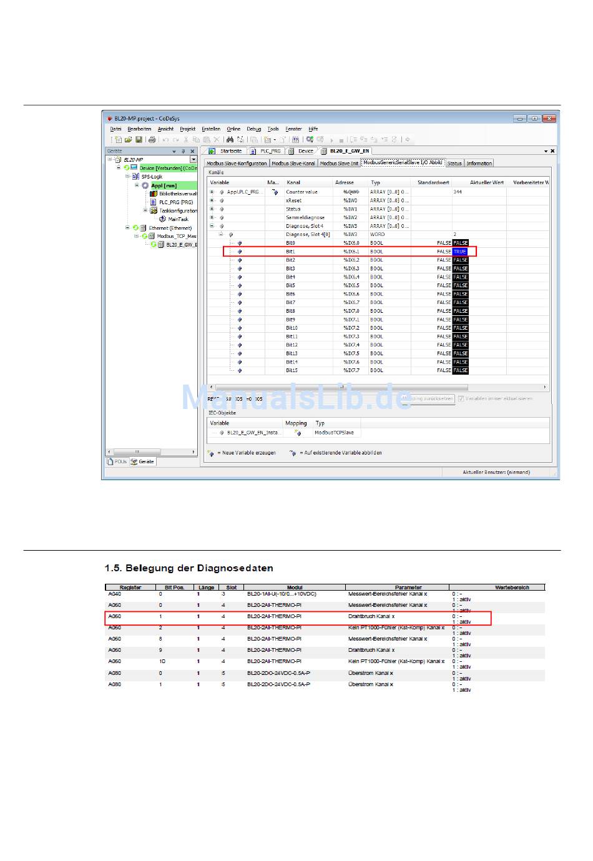The height and width of the screenshot is (861, 593).
Task: Open the Online menu
Action: (233, 129)
